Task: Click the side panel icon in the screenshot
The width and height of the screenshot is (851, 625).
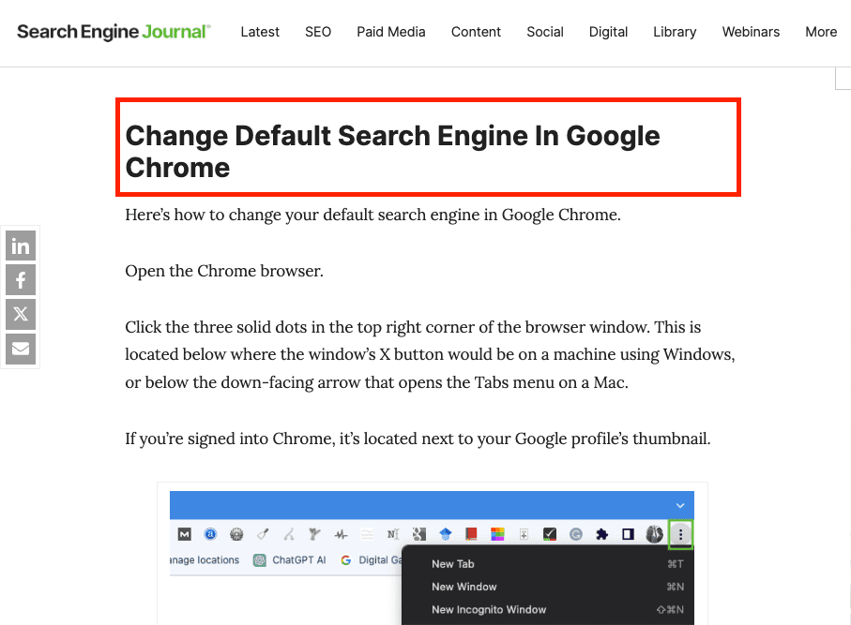Action: (x=628, y=534)
